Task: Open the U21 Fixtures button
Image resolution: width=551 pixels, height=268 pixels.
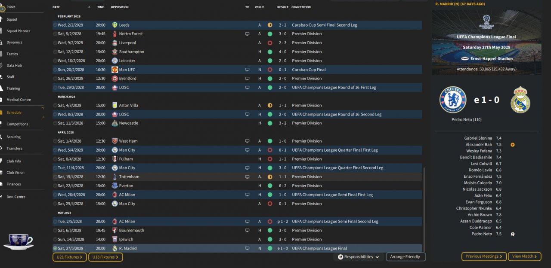Action: (x=70, y=257)
